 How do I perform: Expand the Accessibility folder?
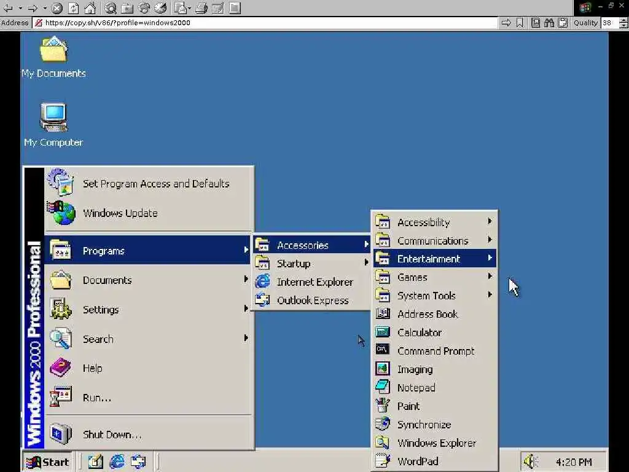tap(435, 222)
